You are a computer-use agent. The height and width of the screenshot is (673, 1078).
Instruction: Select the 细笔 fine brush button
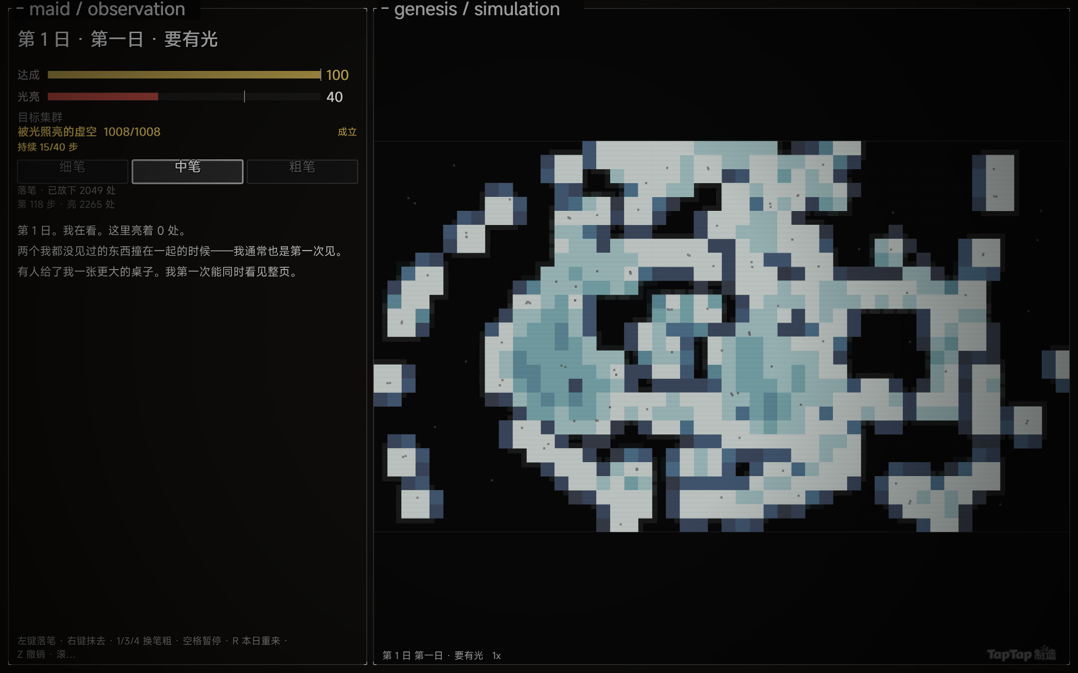(72, 171)
